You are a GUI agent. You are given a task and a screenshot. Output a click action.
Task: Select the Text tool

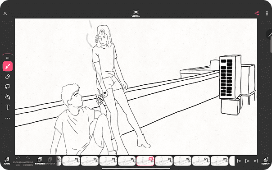pyautogui.click(x=8, y=107)
